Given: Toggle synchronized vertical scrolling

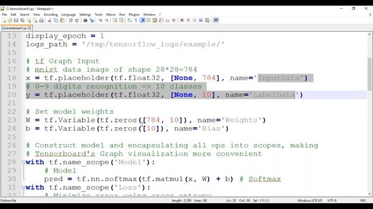Looking at the screenshot, I should pyautogui.click(x=114, y=20).
